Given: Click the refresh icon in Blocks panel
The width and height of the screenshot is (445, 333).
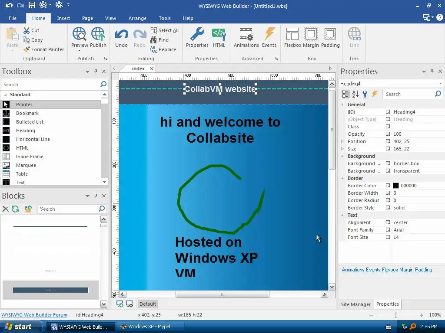Looking at the screenshot, I should coord(15,209).
